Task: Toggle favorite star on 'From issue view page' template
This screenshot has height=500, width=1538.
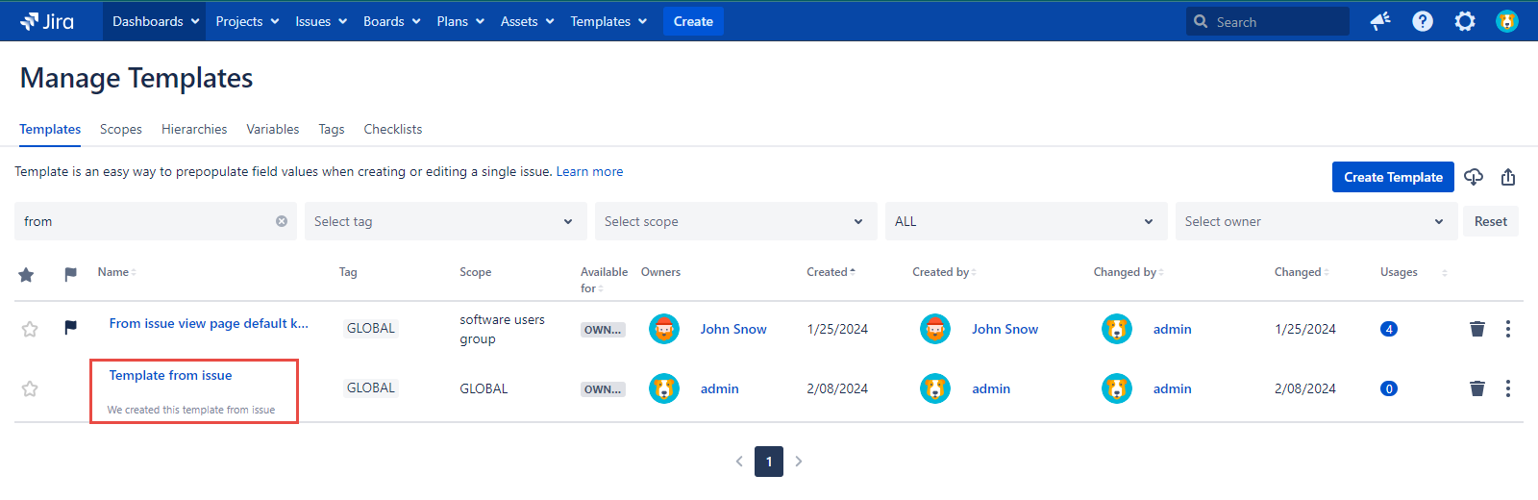Action: tap(30, 329)
